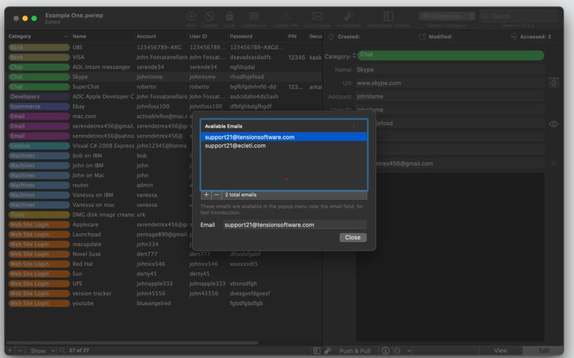
Task: Sort by the Password column header
Action: pos(257,36)
